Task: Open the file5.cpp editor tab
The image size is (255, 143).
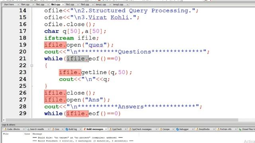Action: [85, 4]
